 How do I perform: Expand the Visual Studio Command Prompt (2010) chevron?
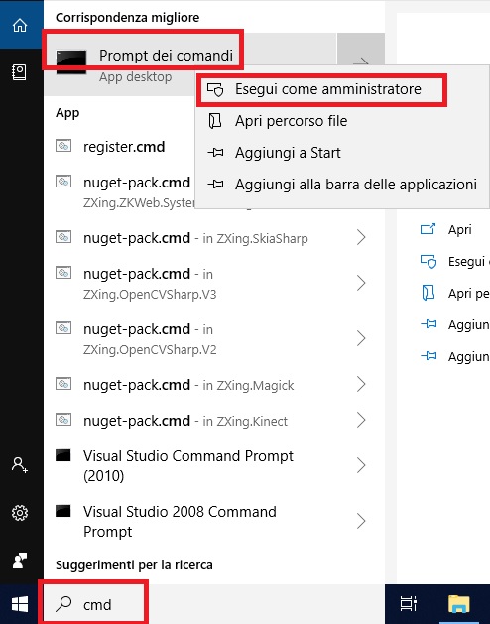pyautogui.click(x=361, y=465)
